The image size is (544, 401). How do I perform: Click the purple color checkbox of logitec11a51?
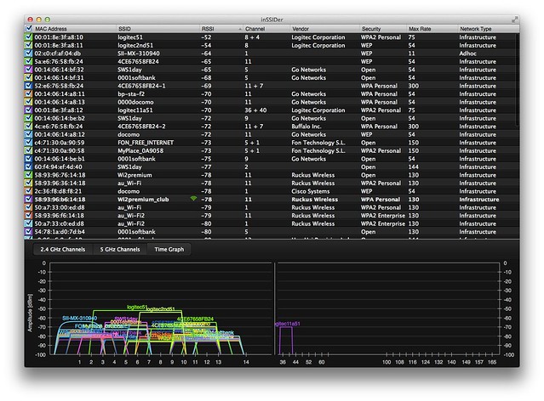click(x=28, y=110)
